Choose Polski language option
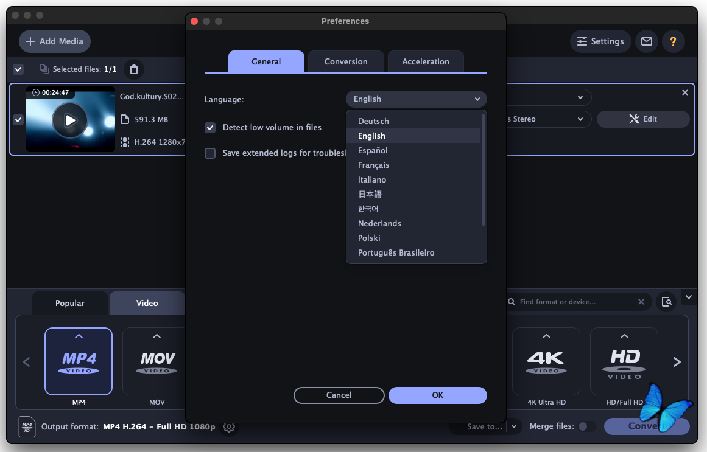 [414, 238]
